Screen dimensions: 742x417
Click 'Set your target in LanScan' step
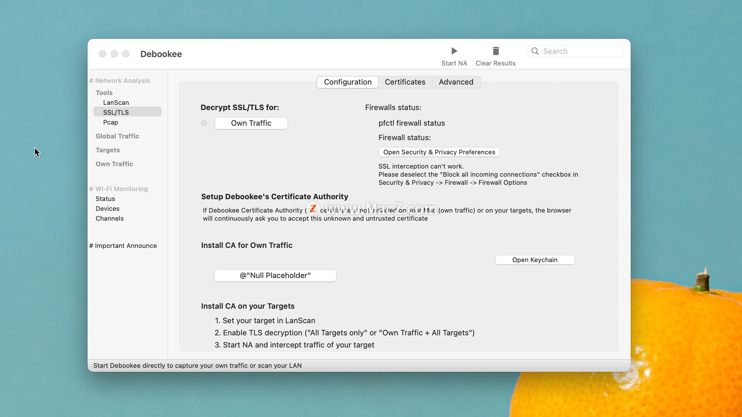pyautogui.click(x=265, y=321)
